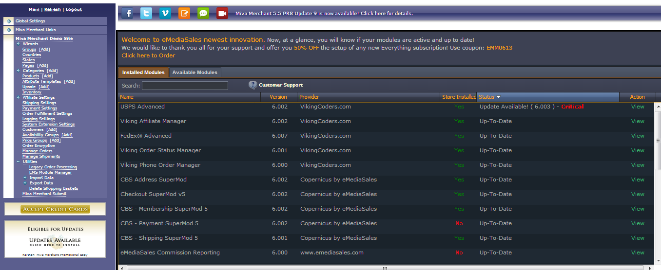Viewport: 661px width, 270px height.
Task: View the Viking Affiliate Manager module
Action: point(638,121)
